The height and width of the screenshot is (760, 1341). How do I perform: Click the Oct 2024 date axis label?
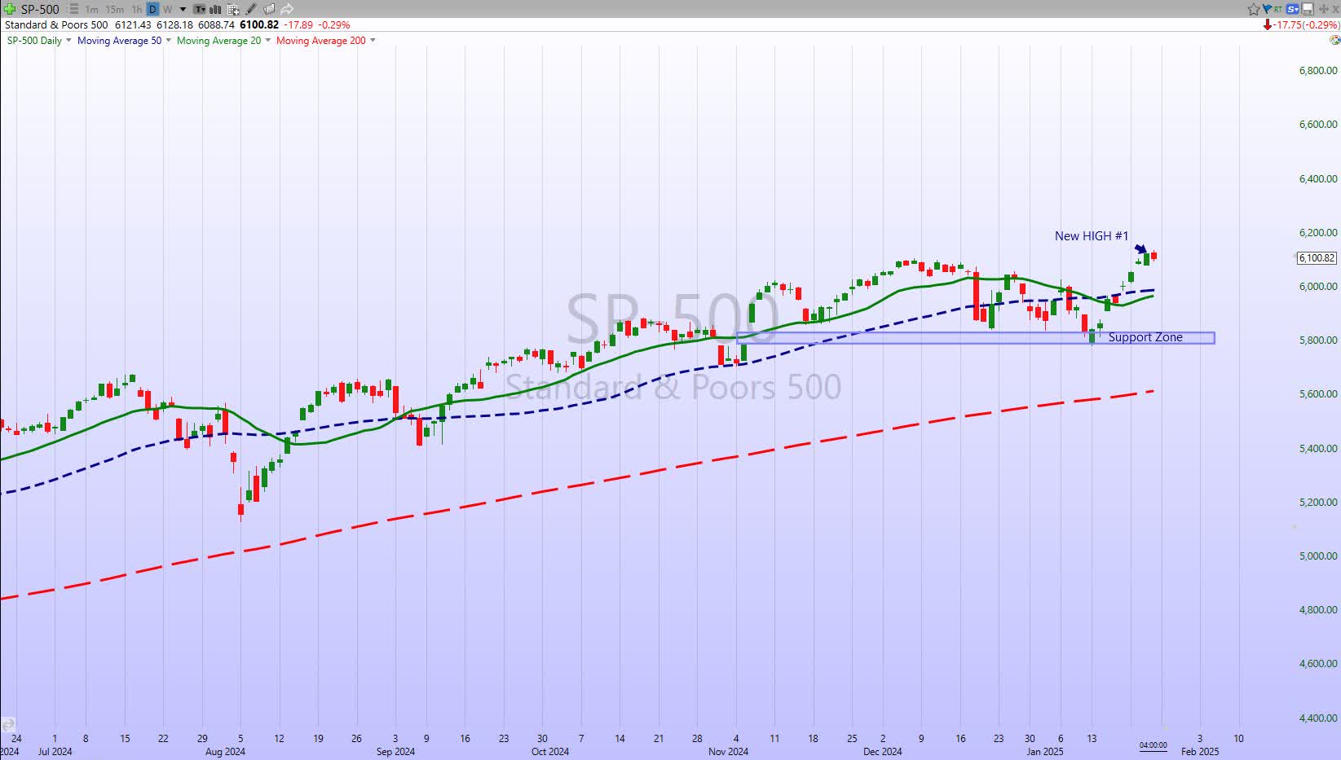[550, 752]
